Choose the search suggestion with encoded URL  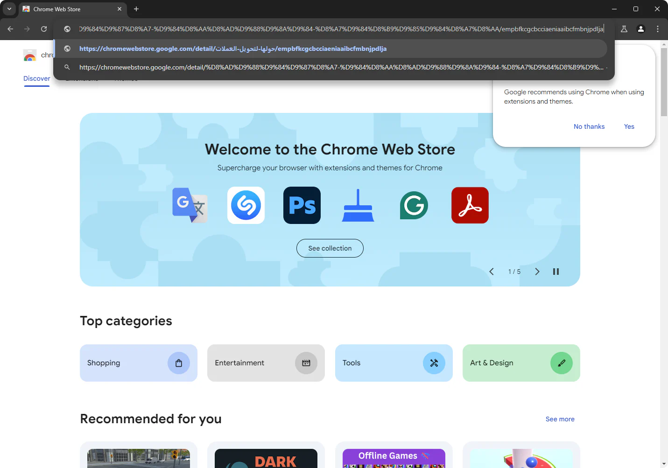(330, 67)
